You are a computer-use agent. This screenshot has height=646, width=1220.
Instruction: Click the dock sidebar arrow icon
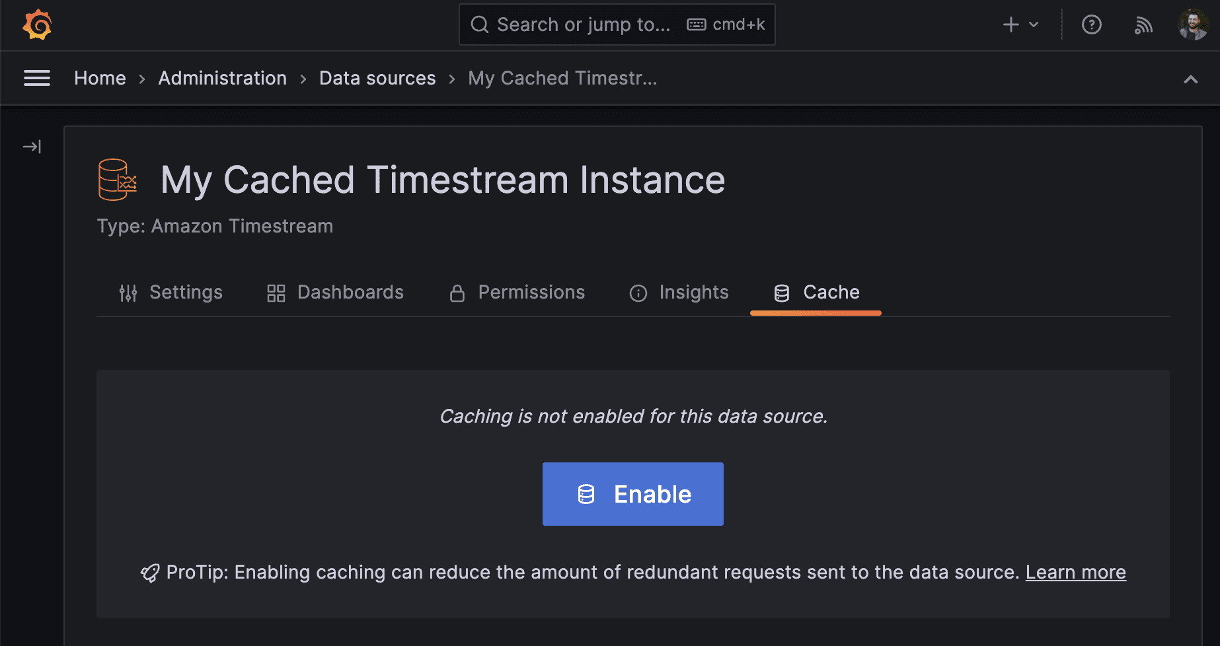pyautogui.click(x=31, y=147)
